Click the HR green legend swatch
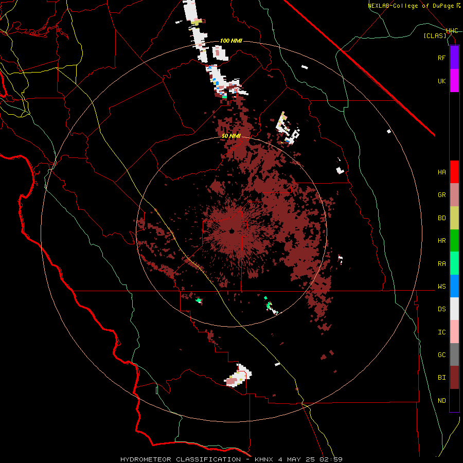 [x=454, y=241]
